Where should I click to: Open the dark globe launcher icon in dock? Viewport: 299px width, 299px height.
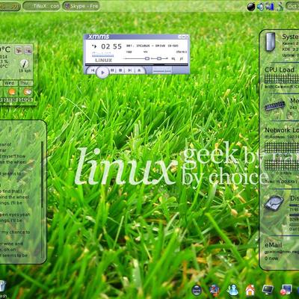(x=197, y=290)
